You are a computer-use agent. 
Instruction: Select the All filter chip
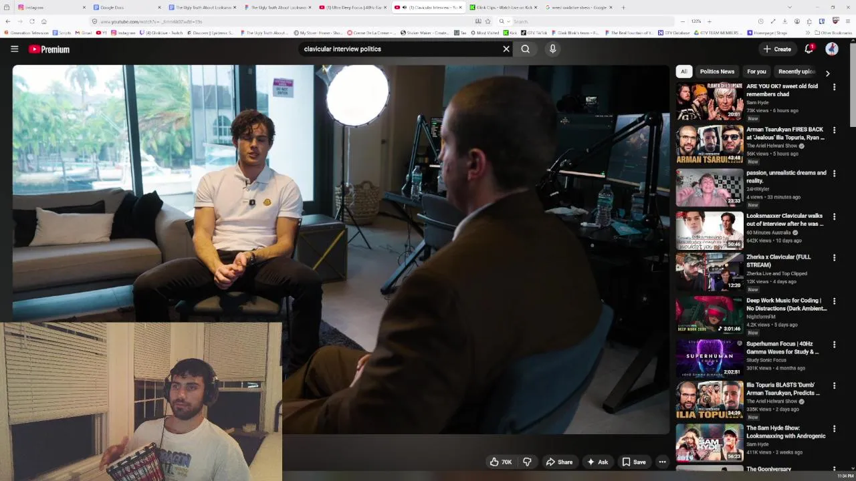pos(683,71)
